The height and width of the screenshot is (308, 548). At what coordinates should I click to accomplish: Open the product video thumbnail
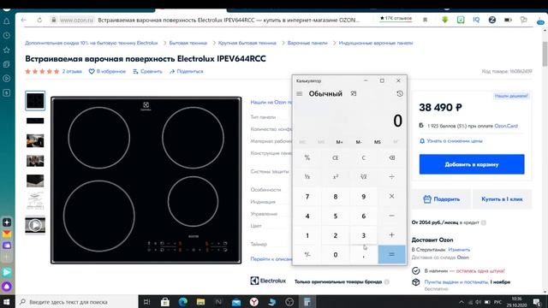pos(35,225)
